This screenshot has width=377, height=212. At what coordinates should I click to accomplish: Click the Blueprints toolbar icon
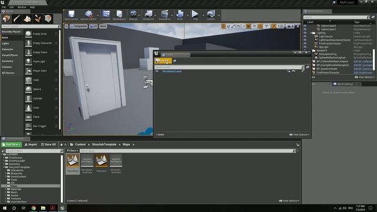point(148,15)
